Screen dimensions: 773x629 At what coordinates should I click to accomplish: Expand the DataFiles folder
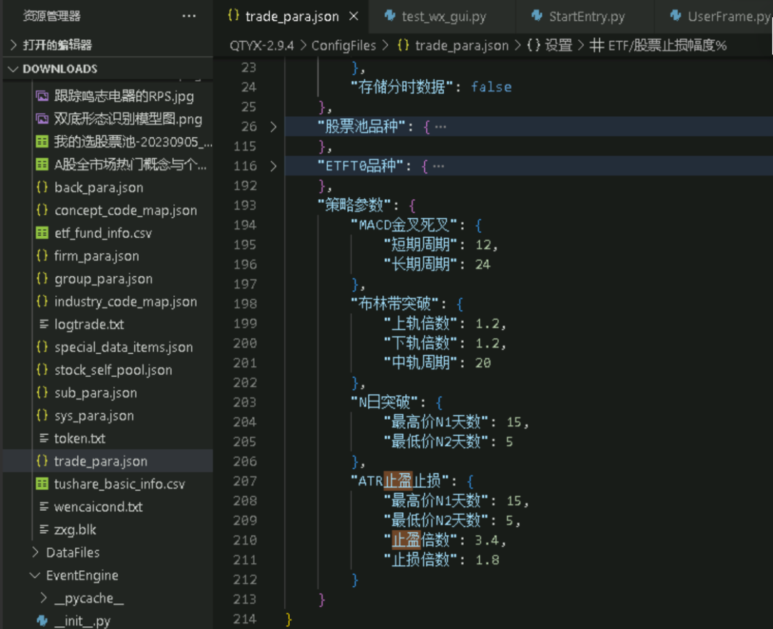pyautogui.click(x=73, y=552)
